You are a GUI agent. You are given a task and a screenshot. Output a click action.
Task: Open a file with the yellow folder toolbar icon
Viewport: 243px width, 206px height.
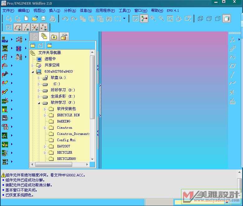click(x=35, y=19)
